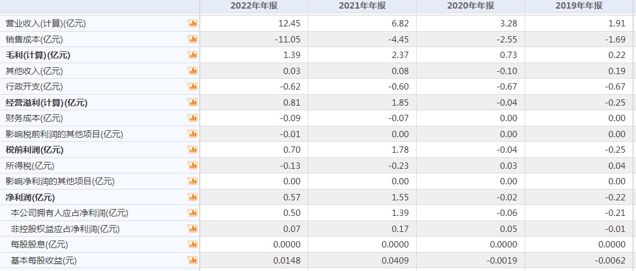The width and height of the screenshot is (636, 271).
Task: Click the chart icon for 非控股权益应占净利润(亿元)
Action: click(192, 229)
